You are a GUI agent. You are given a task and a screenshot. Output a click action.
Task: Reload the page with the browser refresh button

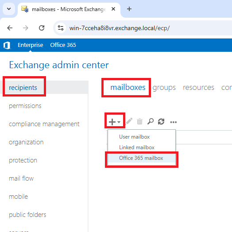click(42, 28)
